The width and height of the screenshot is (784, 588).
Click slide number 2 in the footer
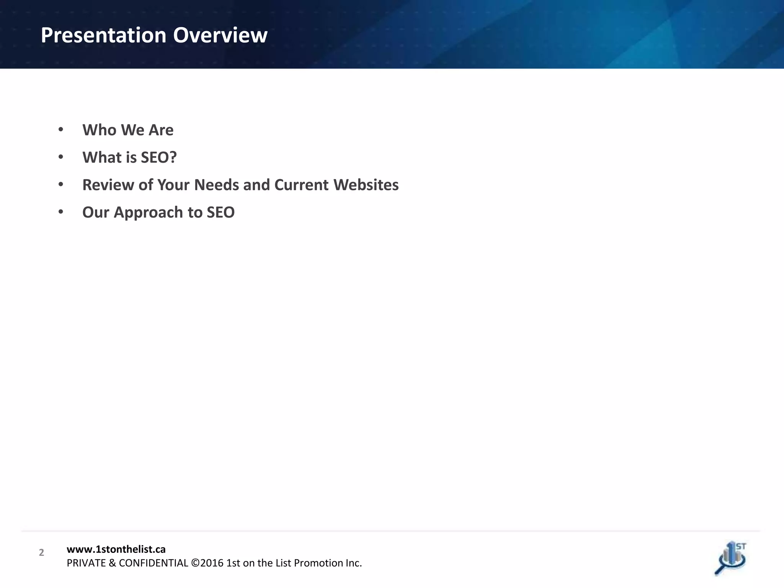coord(41,552)
